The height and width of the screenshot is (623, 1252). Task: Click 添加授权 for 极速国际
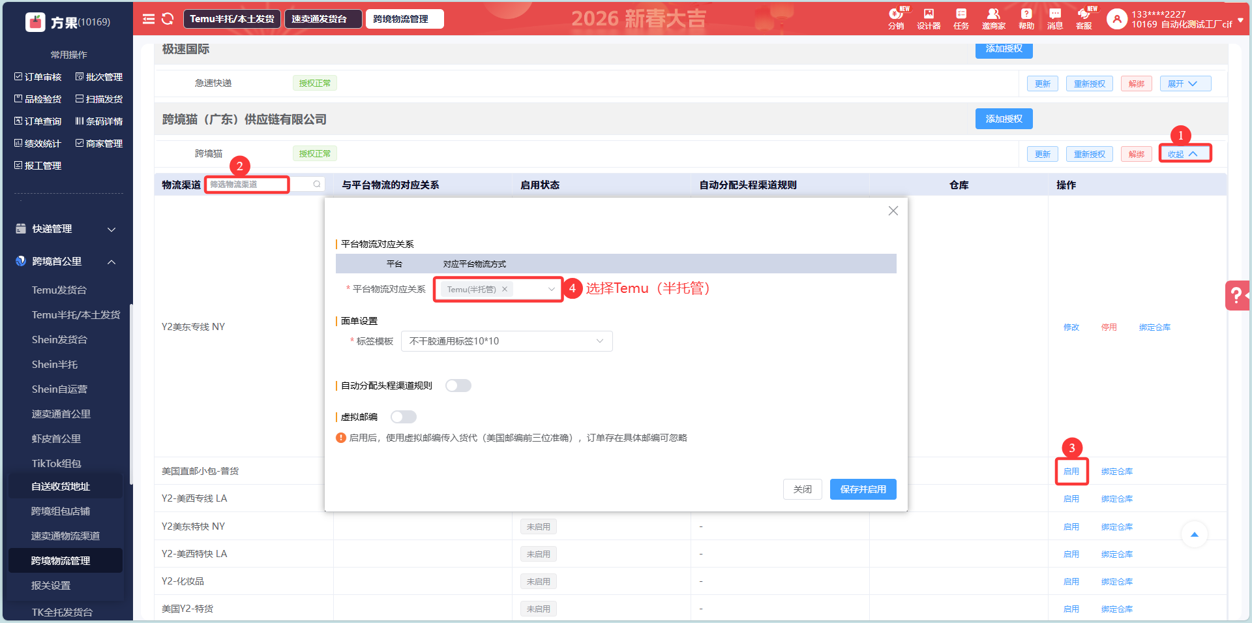tap(1004, 49)
